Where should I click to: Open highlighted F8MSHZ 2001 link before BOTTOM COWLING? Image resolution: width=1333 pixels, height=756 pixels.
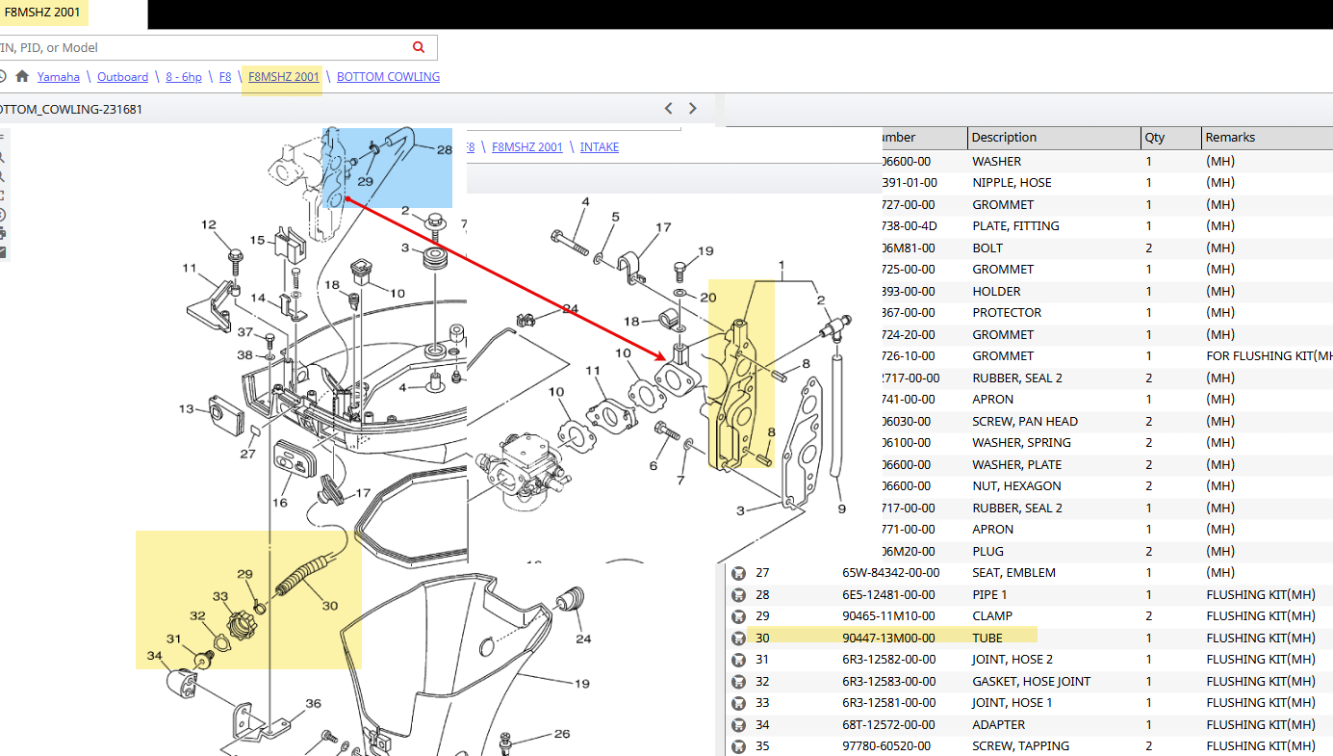coord(284,77)
